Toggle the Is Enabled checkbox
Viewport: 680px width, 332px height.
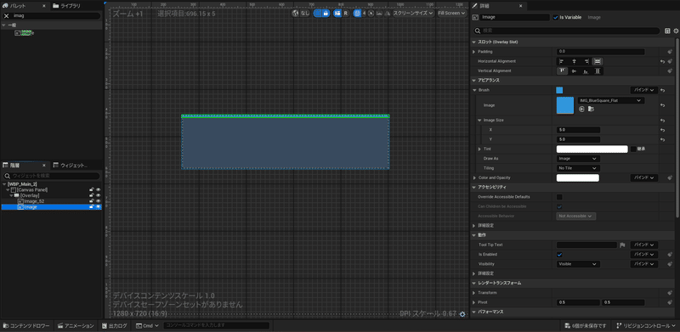(x=559, y=255)
